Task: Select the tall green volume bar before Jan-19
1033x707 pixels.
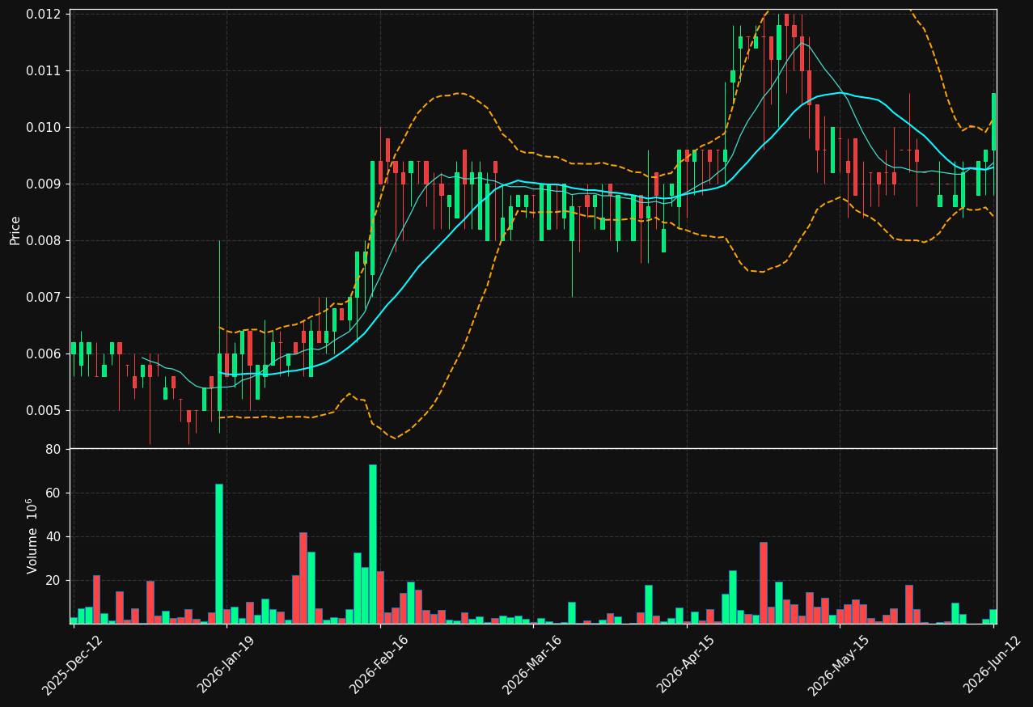Action: tap(219, 553)
